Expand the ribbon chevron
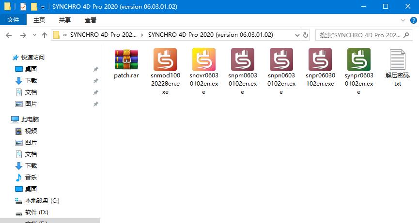419x223 pixels. pos(403,20)
